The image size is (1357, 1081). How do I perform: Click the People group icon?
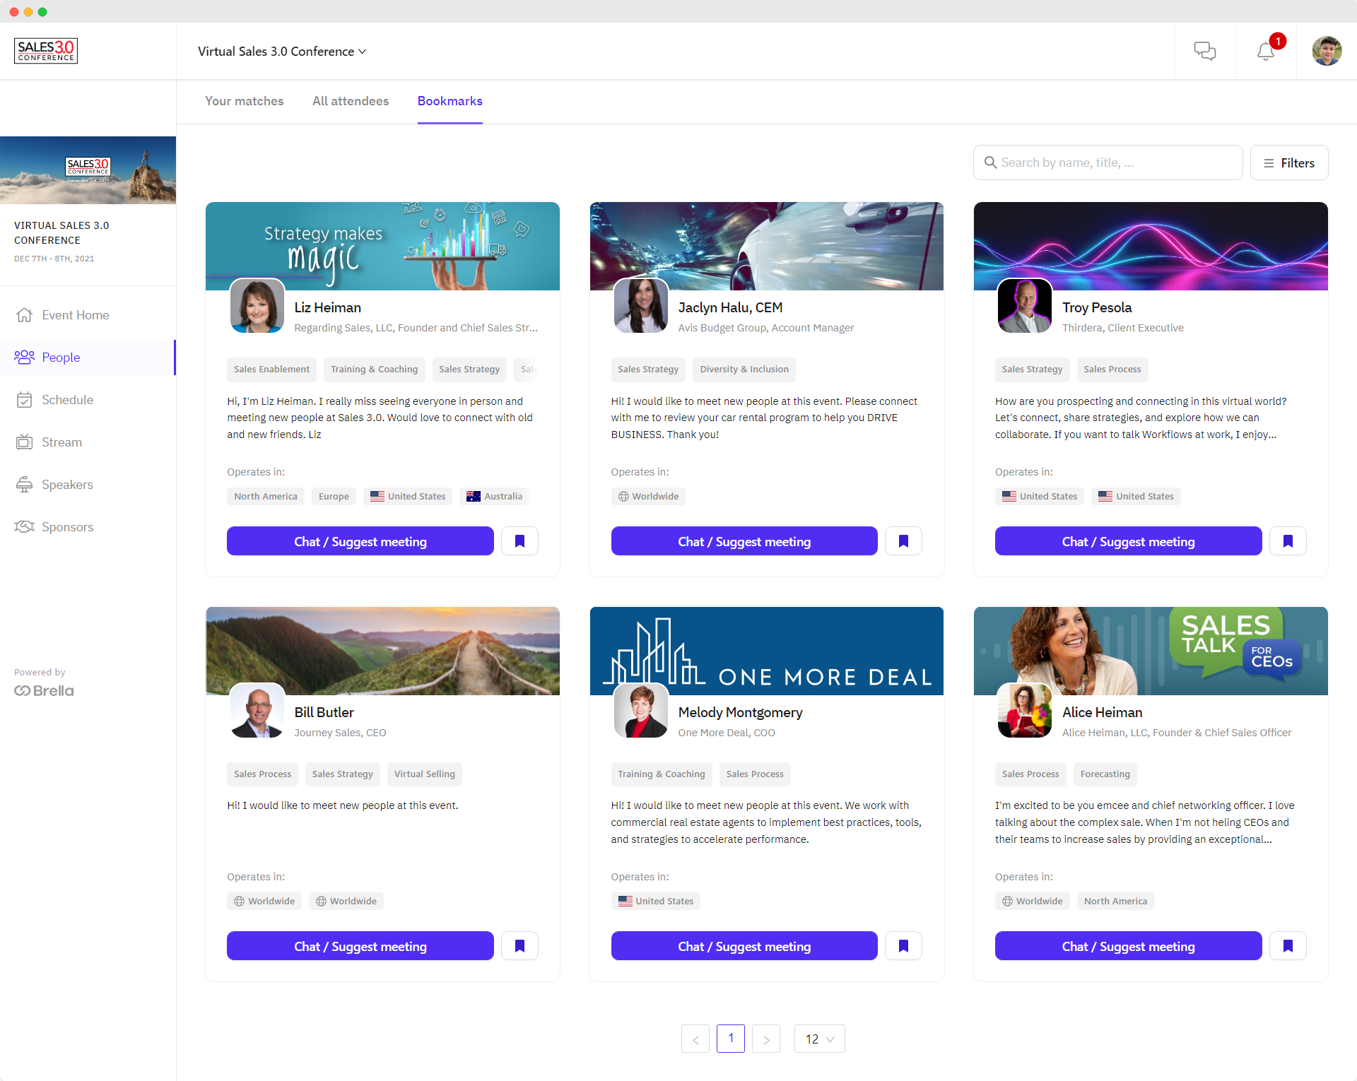click(24, 358)
